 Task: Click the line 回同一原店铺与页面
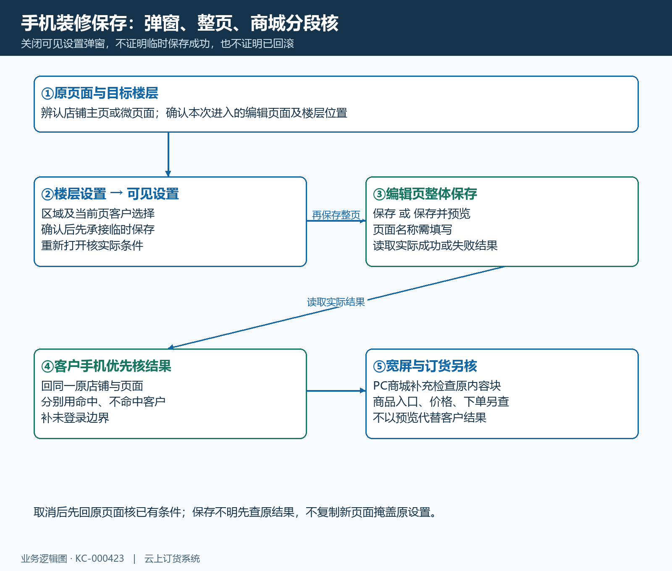click(x=92, y=386)
